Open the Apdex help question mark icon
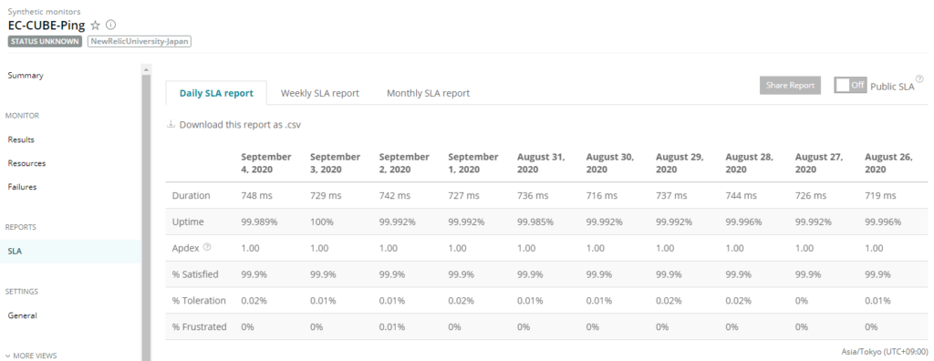Image resolution: width=934 pixels, height=361 pixels. point(207,247)
